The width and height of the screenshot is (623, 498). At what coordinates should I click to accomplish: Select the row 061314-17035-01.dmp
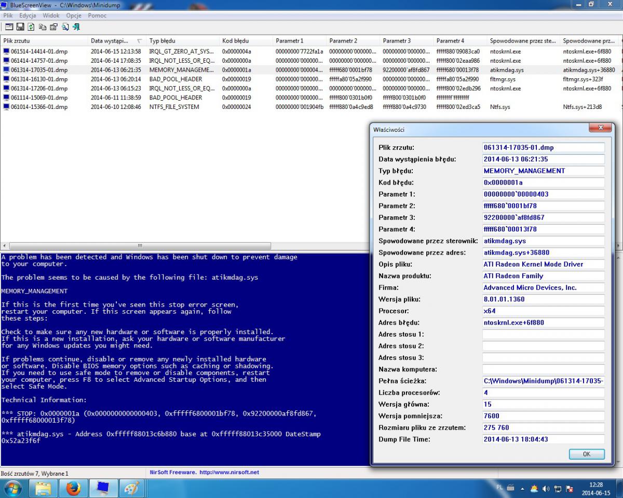pos(310,70)
